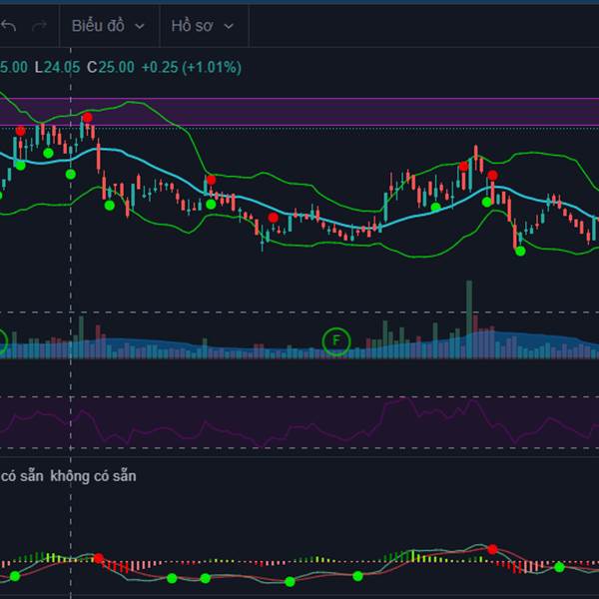Screen dimensions: 599x599
Task: Click the redo arrow icon
Action: (x=39, y=26)
